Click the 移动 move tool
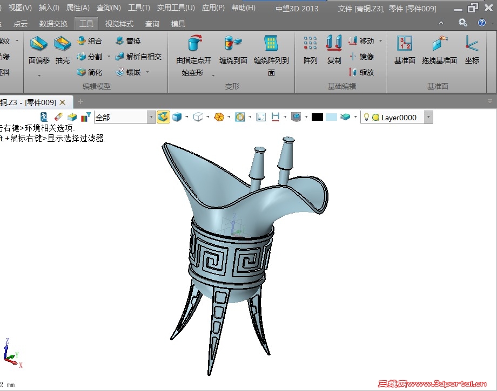This screenshot has height=391, width=497. [361, 41]
